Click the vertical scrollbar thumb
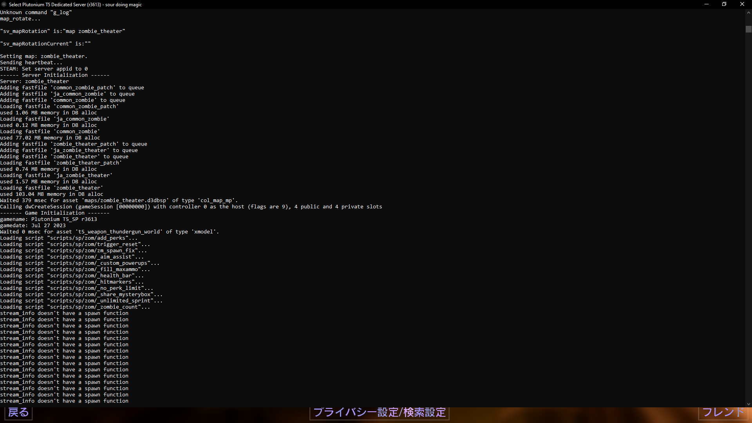Screen dimensions: 752x423 click(x=748, y=29)
